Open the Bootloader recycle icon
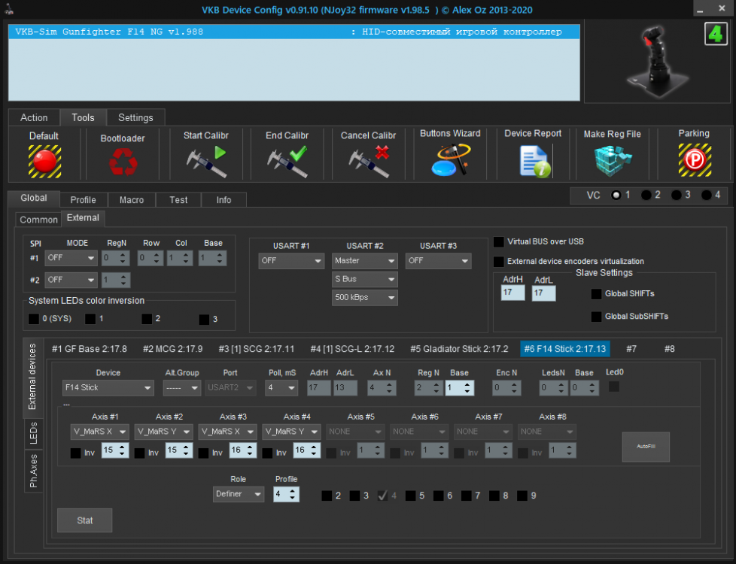Screen dimensions: 736x564 point(122,162)
